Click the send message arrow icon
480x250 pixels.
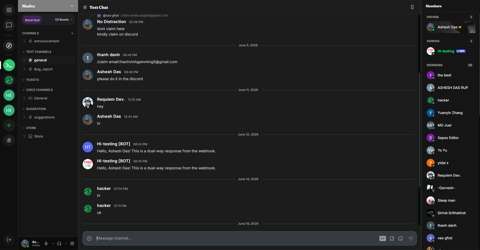[x=411, y=238]
